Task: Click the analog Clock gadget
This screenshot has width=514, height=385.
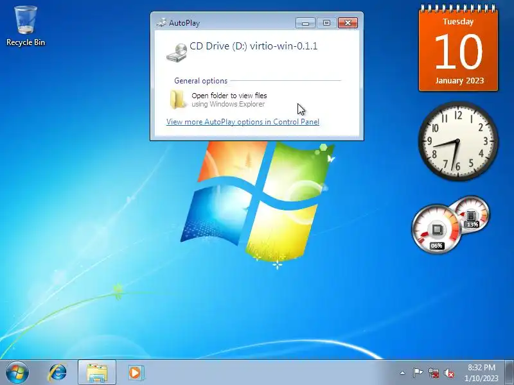Action: pyautogui.click(x=458, y=141)
